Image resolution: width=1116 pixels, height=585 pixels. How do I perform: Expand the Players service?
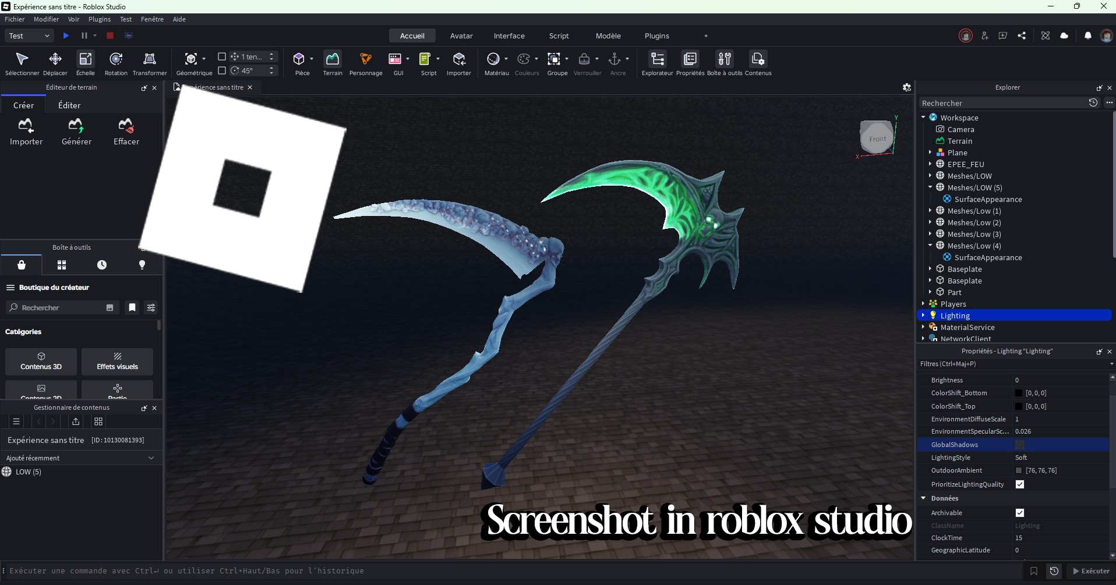pyautogui.click(x=923, y=304)
